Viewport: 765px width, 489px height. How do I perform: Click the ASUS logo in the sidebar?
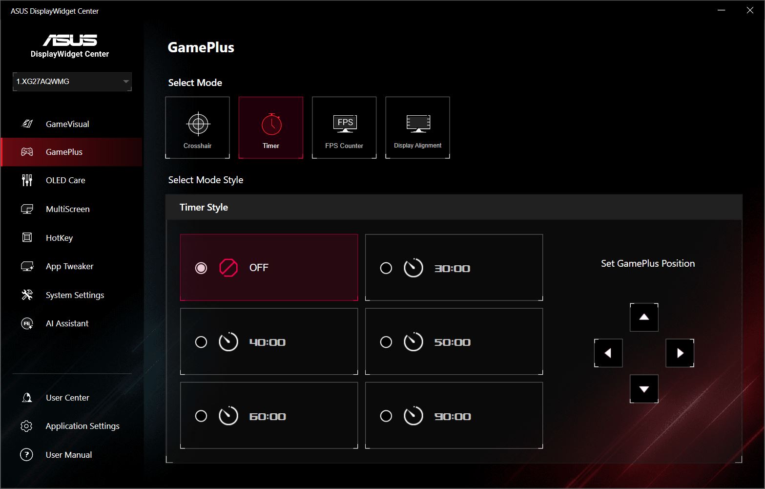tap(70, 40)
